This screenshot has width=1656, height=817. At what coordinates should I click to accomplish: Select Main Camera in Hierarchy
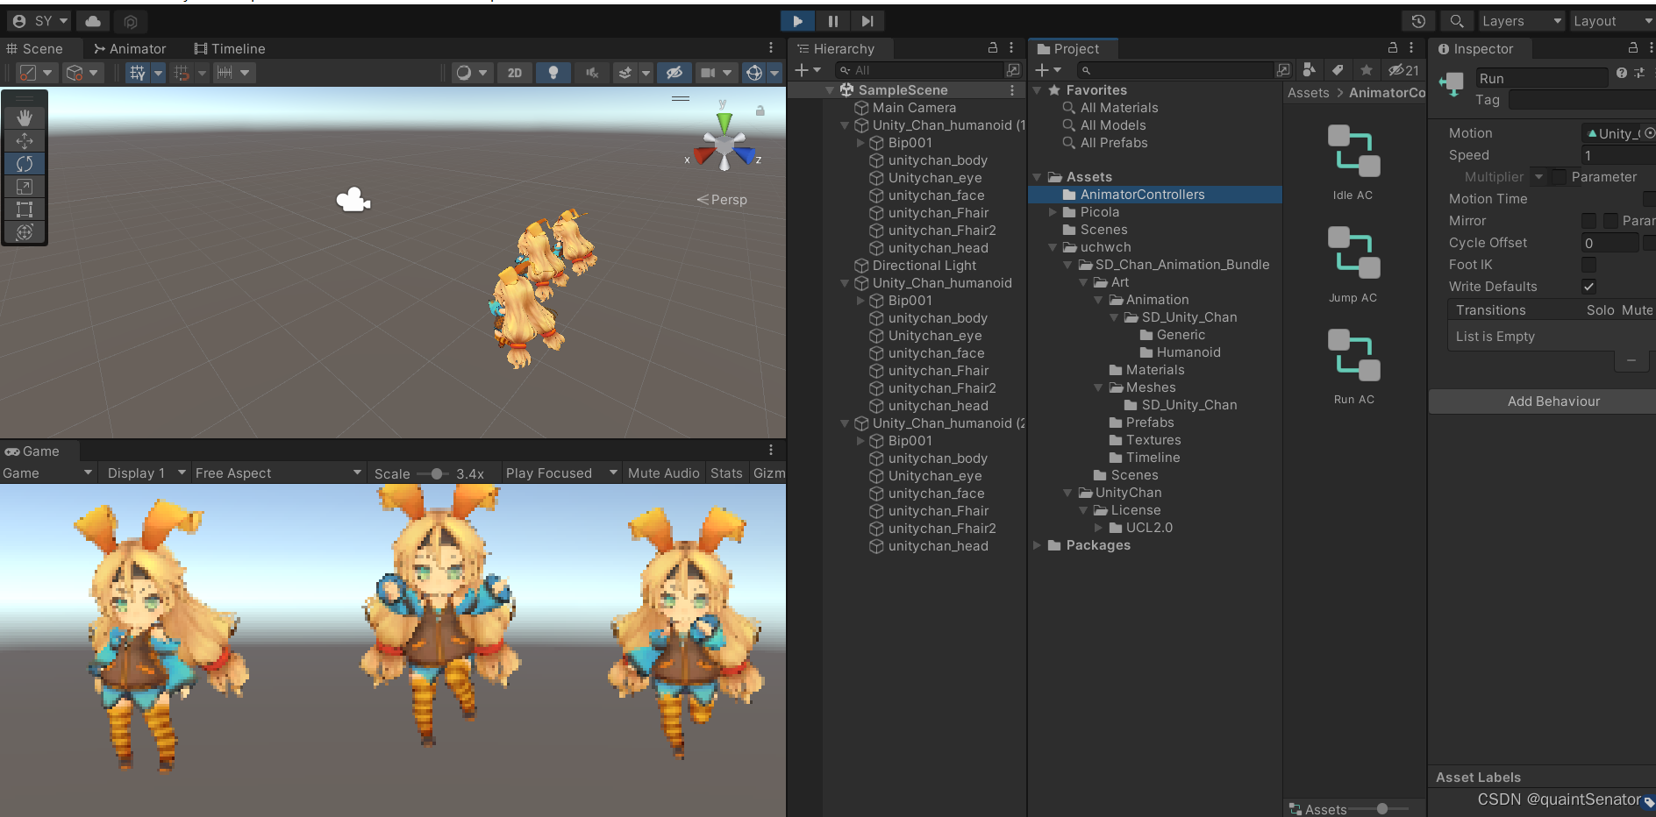[x=914, y=108]
